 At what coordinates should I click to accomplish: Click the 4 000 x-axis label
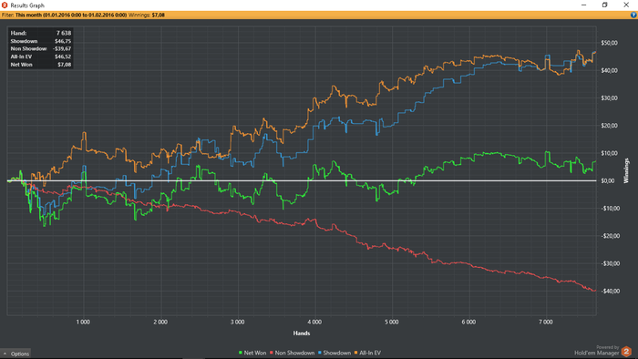pyautogui.click(x=314, y=322)
